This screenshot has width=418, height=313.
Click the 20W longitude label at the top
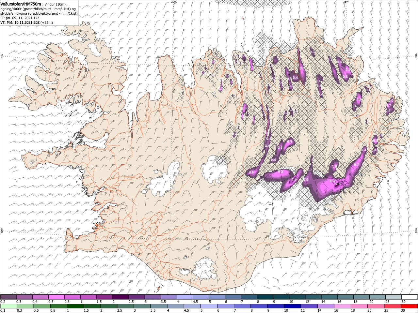[x=174, y=2]
